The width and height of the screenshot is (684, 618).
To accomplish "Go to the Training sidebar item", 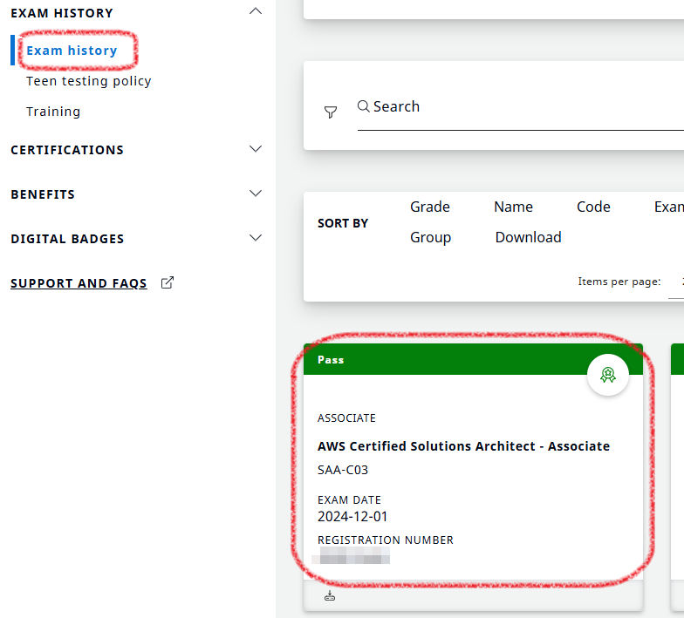I will click(53, 112).
